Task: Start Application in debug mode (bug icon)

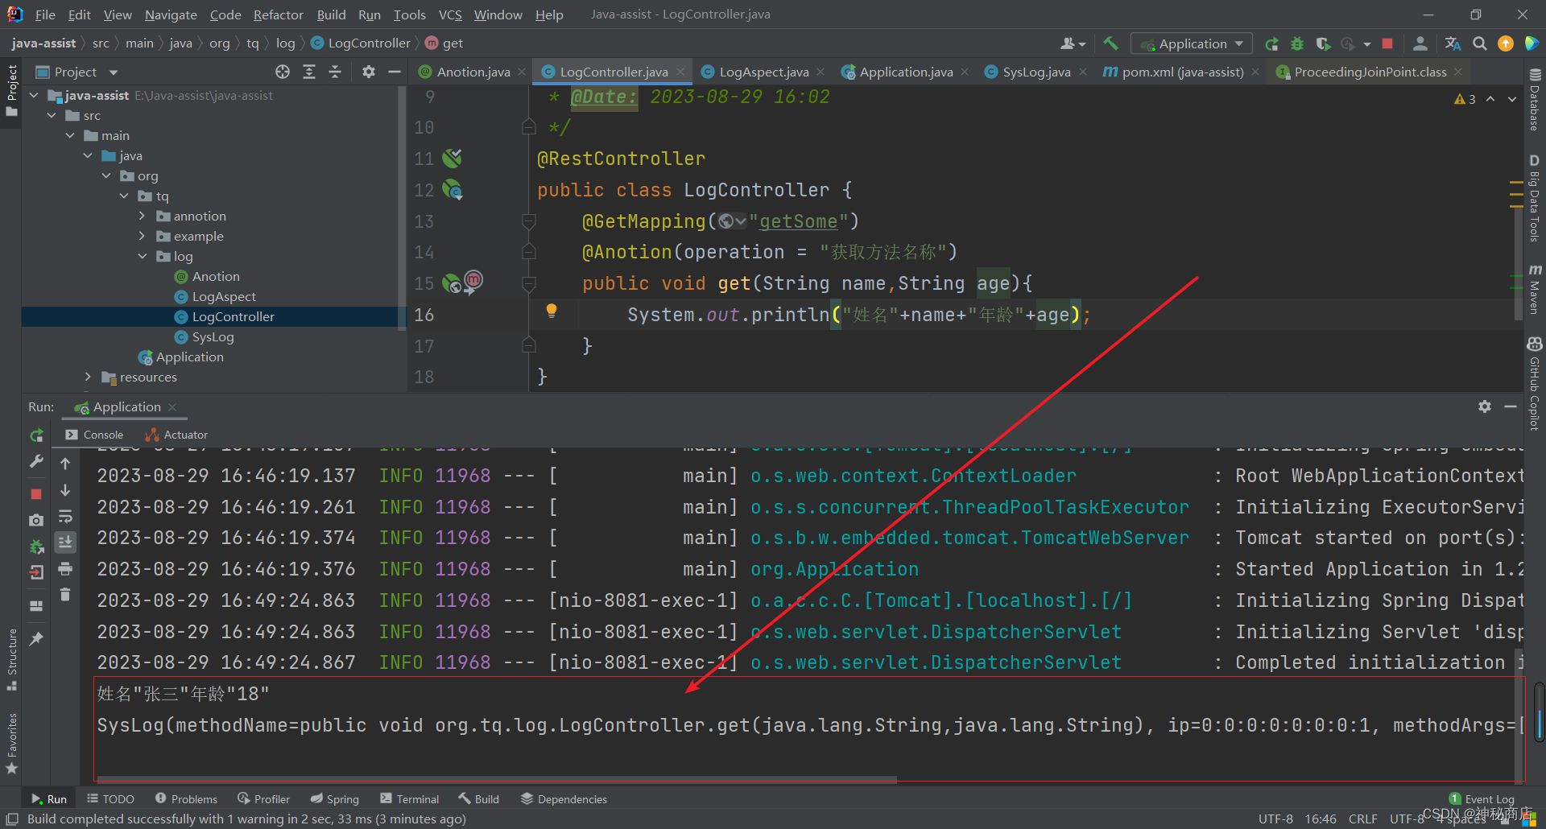Action: tap(1296, 43)
